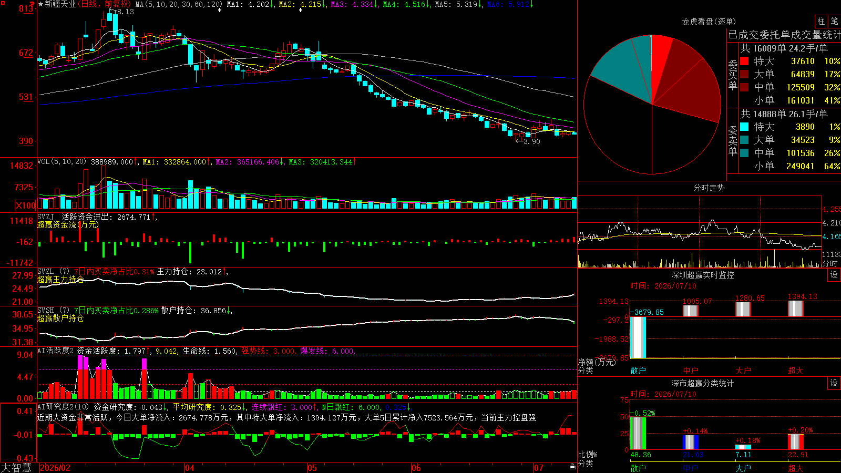Click the red question mark icon at top-left
This screenshot has height=473, width=841.
pos(33,5)
